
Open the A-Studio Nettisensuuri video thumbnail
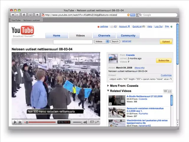[x=117, y=100]
